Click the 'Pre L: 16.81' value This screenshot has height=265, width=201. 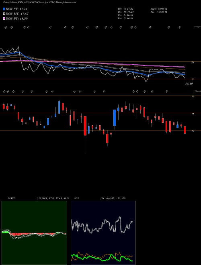[x=126, y=15]
